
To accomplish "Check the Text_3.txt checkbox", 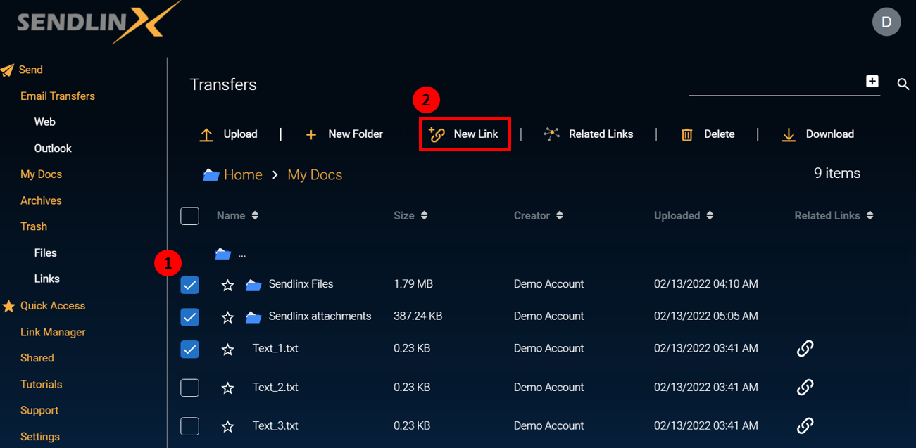I will coord(190,426).
